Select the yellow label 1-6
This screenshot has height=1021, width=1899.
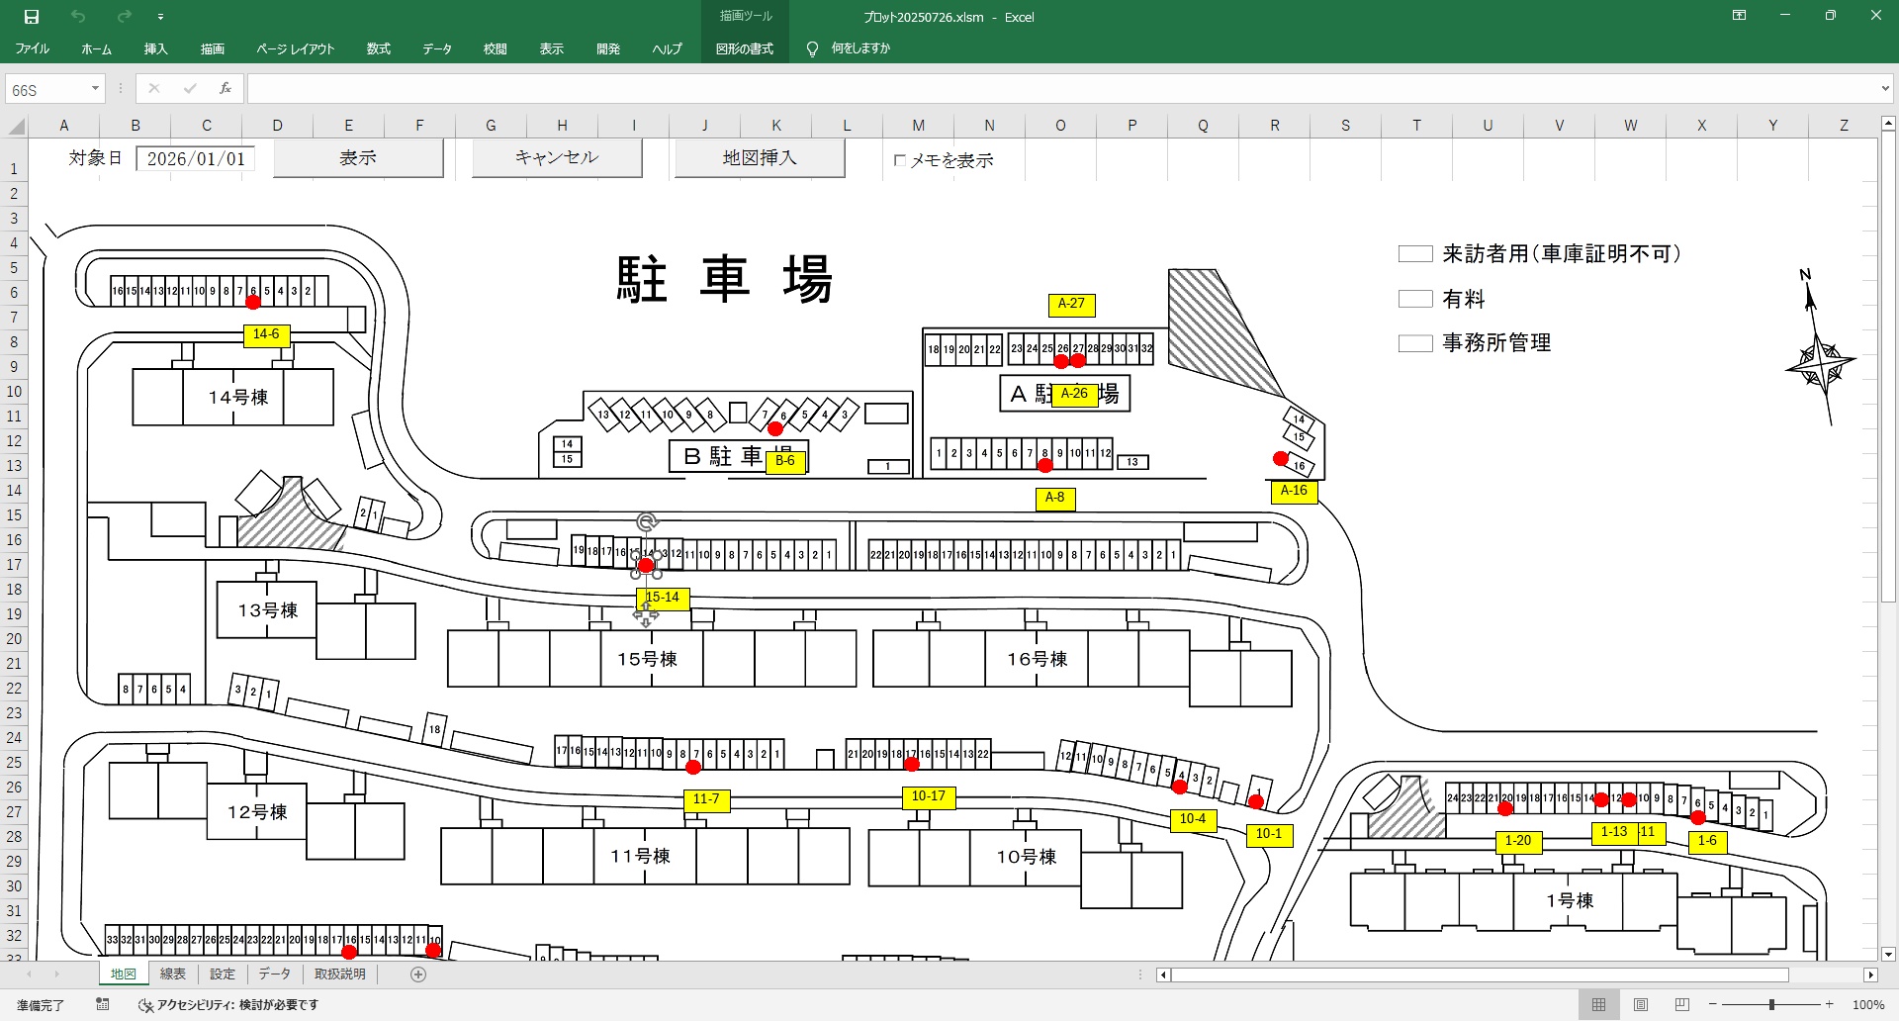click(1707, 842)
